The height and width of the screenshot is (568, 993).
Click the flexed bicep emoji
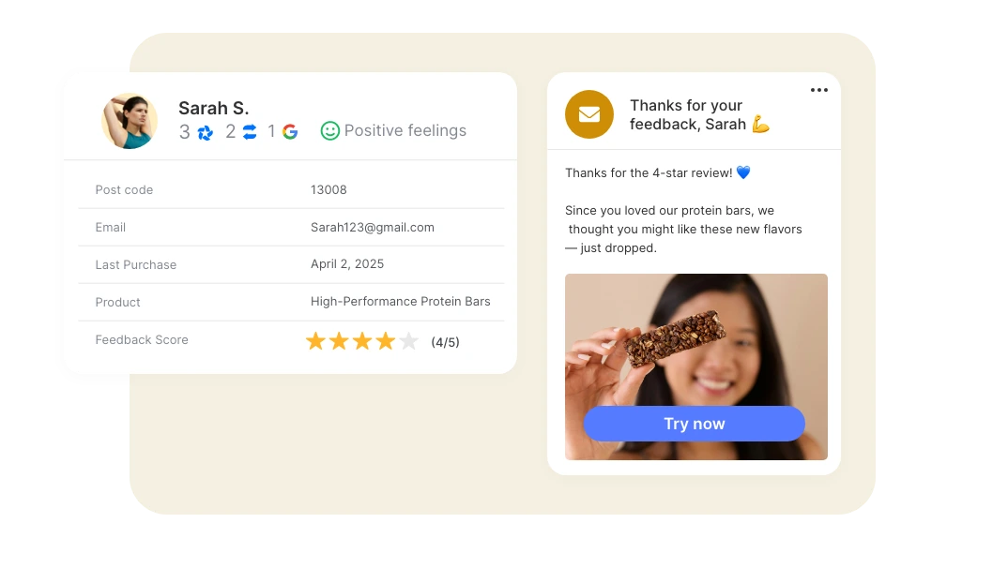pos(760,125)
